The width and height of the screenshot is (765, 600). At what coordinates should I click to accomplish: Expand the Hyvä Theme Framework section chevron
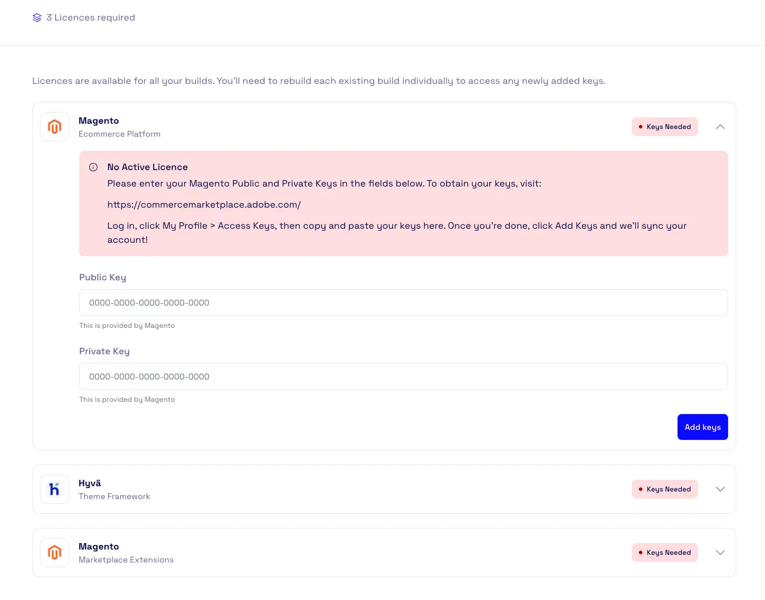(720, 489)
